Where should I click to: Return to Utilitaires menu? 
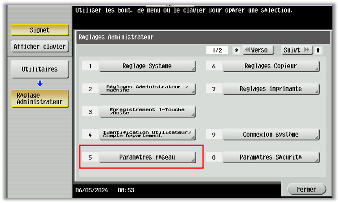[40, 69]
